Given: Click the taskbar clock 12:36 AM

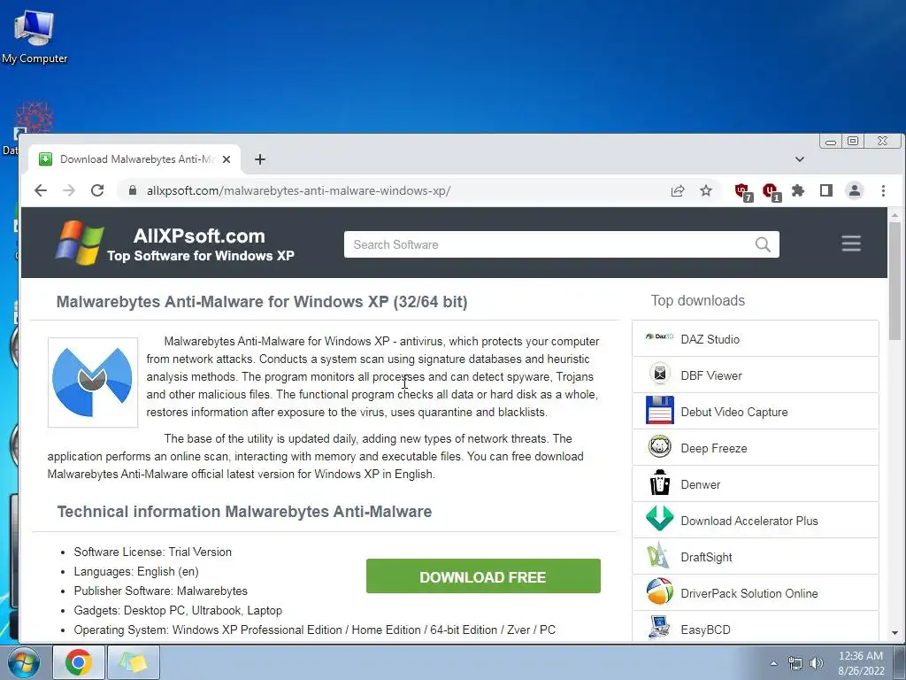Looking at the screenshot, I should pyautogui.click(x=860, y=656).
